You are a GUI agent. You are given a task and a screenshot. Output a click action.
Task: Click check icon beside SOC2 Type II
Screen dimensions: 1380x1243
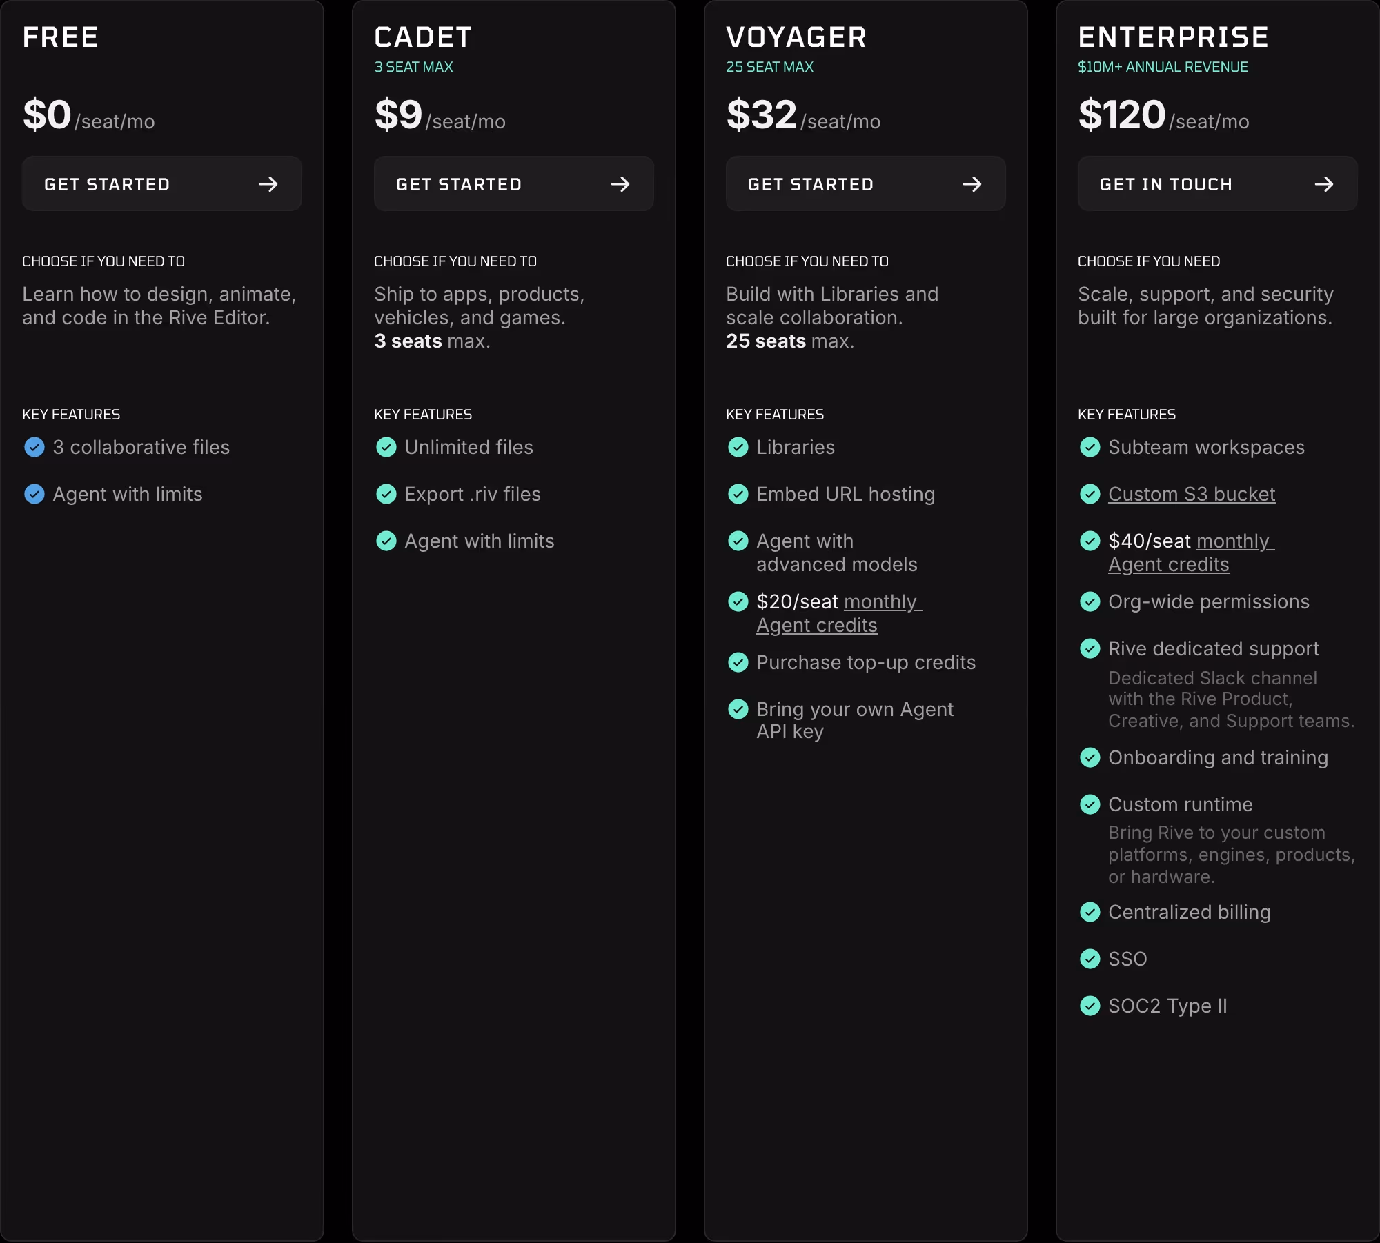point(1090,1006)
